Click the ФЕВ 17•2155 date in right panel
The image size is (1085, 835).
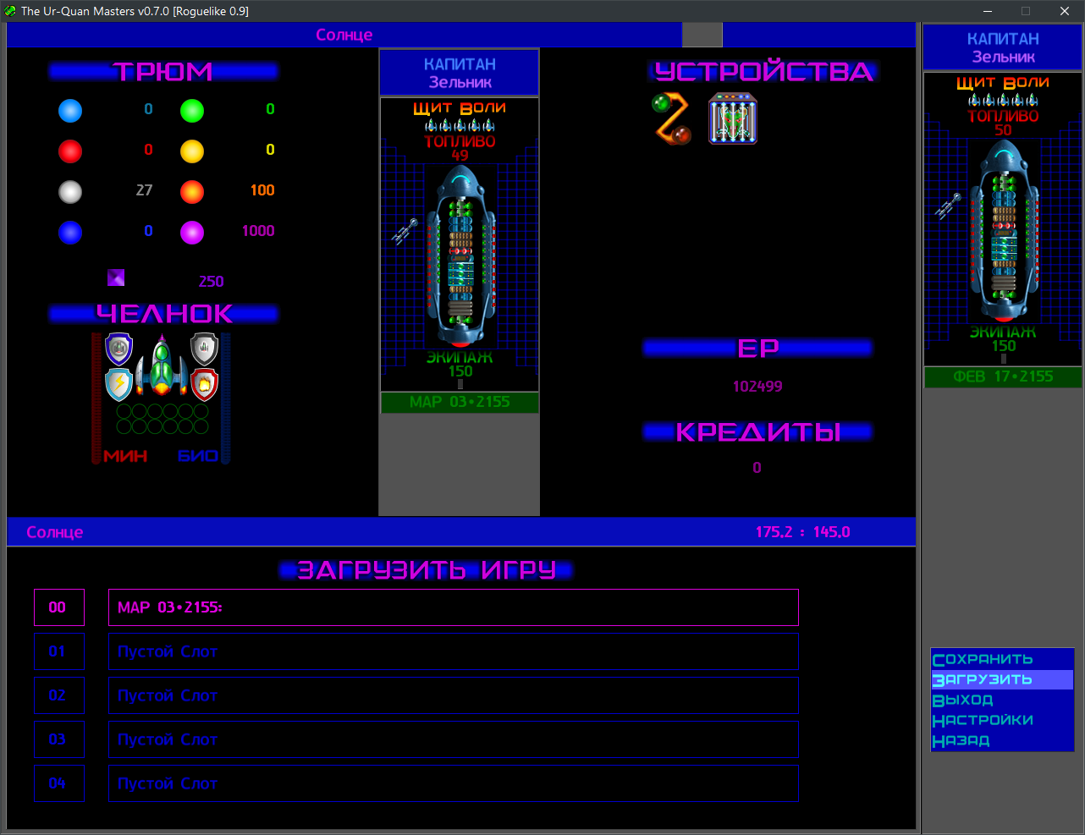1003,376
